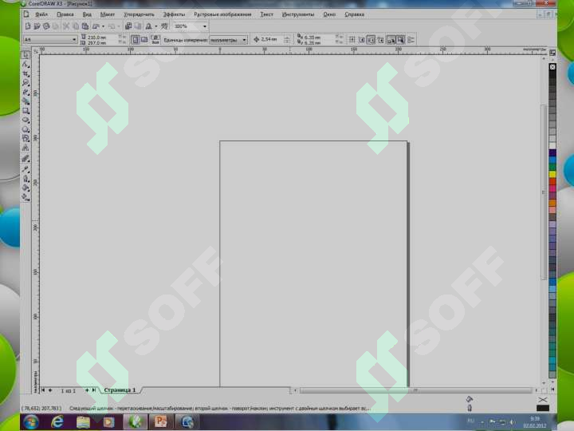Select the Crop tool
The height and width of the screenshot is (431, 574).
pyautogui.click(x=26, y=73)
